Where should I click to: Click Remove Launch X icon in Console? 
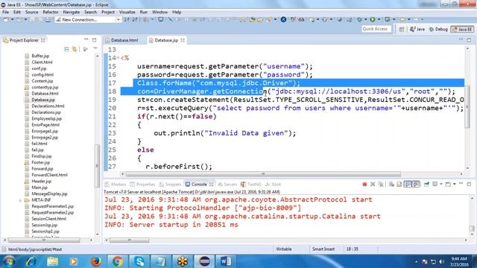click(x=373, y=184)
